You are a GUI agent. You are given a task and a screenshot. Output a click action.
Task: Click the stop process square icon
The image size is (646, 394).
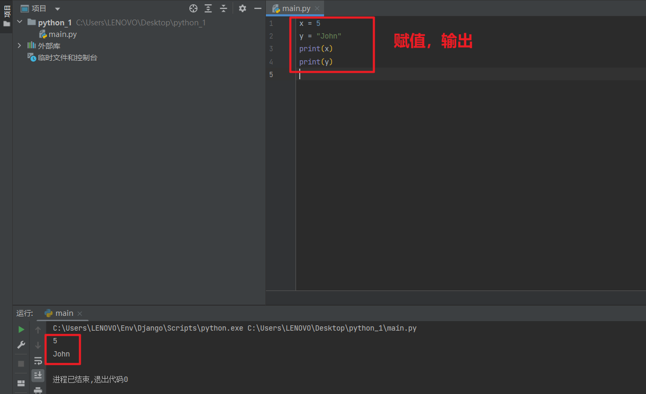coord(21,364)
